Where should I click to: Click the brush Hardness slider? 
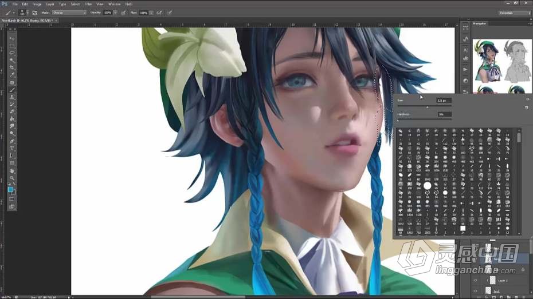coord(425,120)
